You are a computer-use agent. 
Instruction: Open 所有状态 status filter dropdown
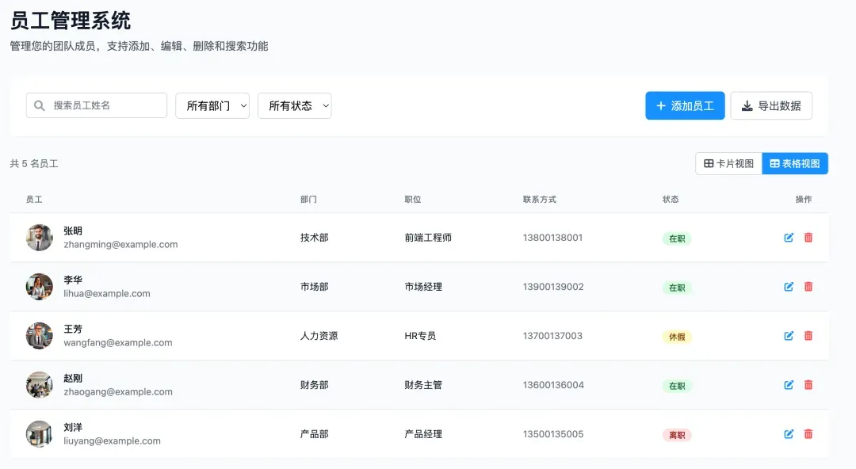click(x=295, y=105)
